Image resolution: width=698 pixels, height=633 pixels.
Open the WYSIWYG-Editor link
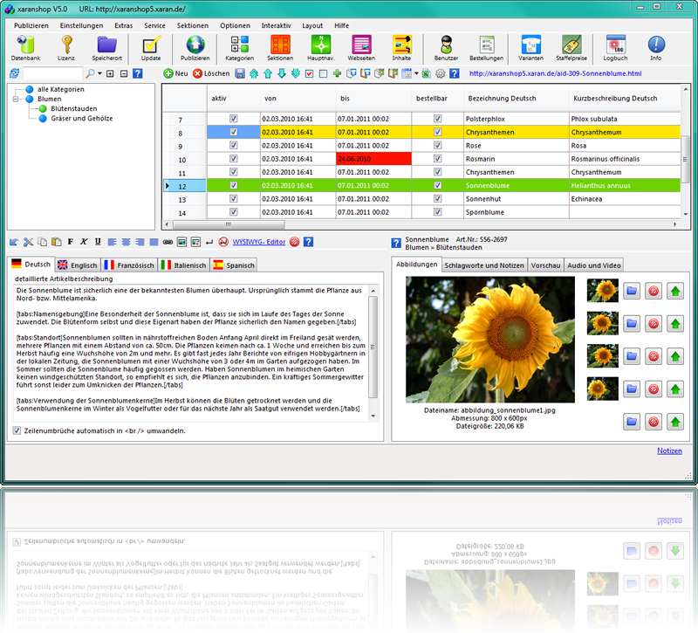coord(258,242)
